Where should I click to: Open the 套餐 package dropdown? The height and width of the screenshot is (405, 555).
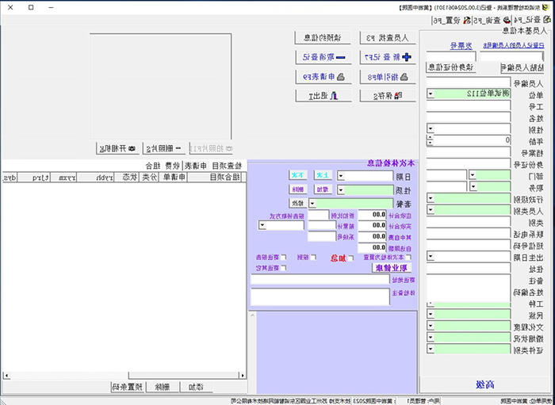(313, 204)
